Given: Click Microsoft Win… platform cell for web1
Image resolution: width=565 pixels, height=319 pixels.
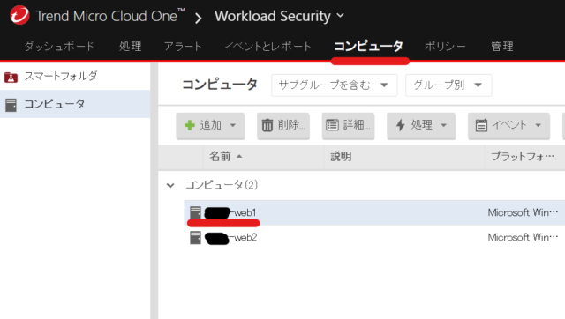Looking at the screenshot, I should 523,212.
